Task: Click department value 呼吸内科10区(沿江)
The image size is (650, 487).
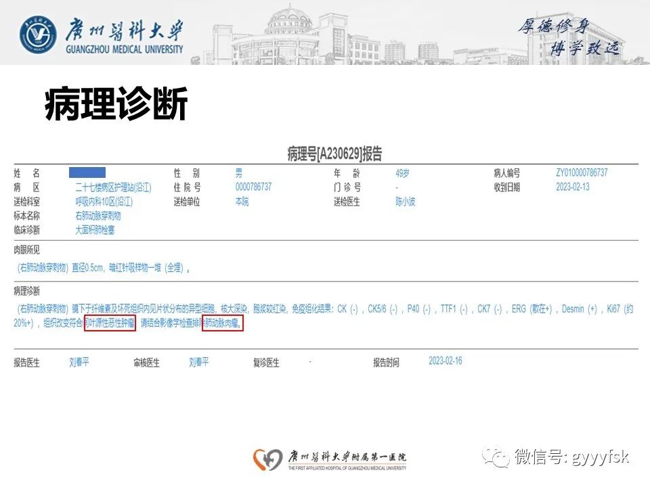Action: (104, 202)
